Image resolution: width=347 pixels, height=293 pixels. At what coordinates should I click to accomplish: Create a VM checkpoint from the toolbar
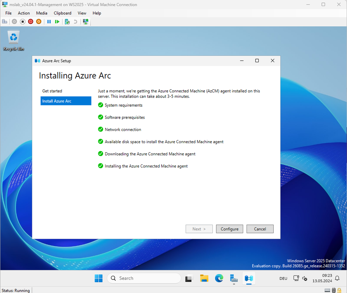click(67, 22)
